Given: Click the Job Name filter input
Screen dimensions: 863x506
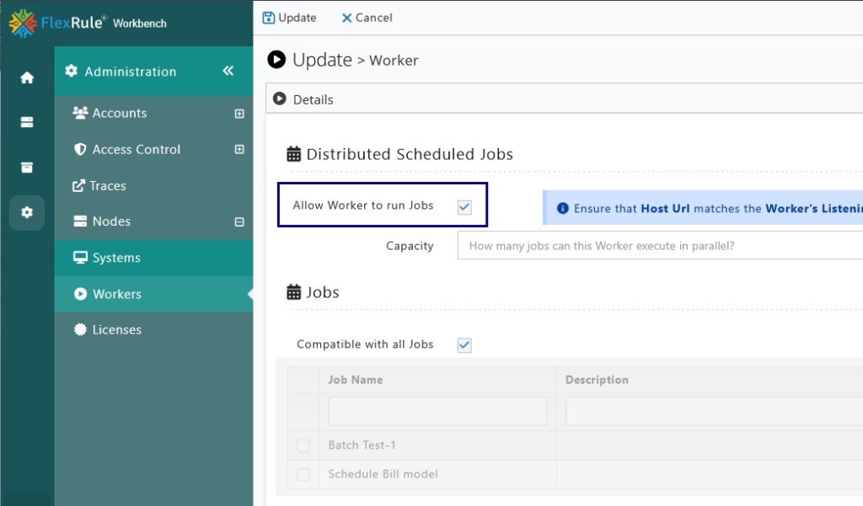Looking at the screenshot, I should 437,412.
